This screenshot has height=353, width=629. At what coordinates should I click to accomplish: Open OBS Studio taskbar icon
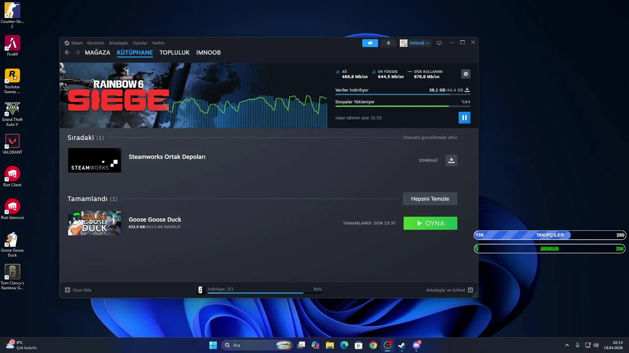[387, 345]
